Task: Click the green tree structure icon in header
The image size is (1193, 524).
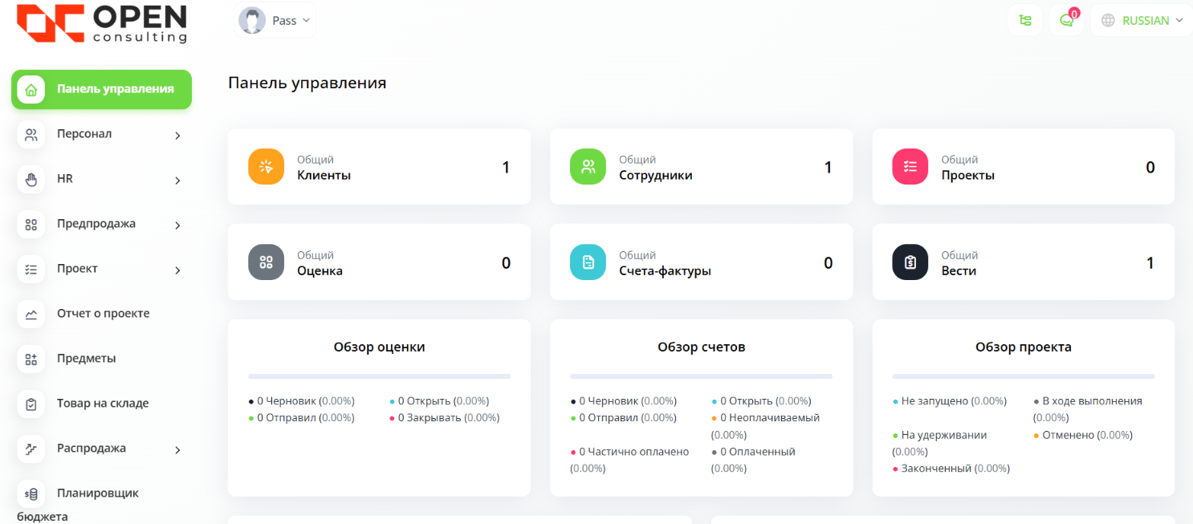Action: [x=1025, y=21]
